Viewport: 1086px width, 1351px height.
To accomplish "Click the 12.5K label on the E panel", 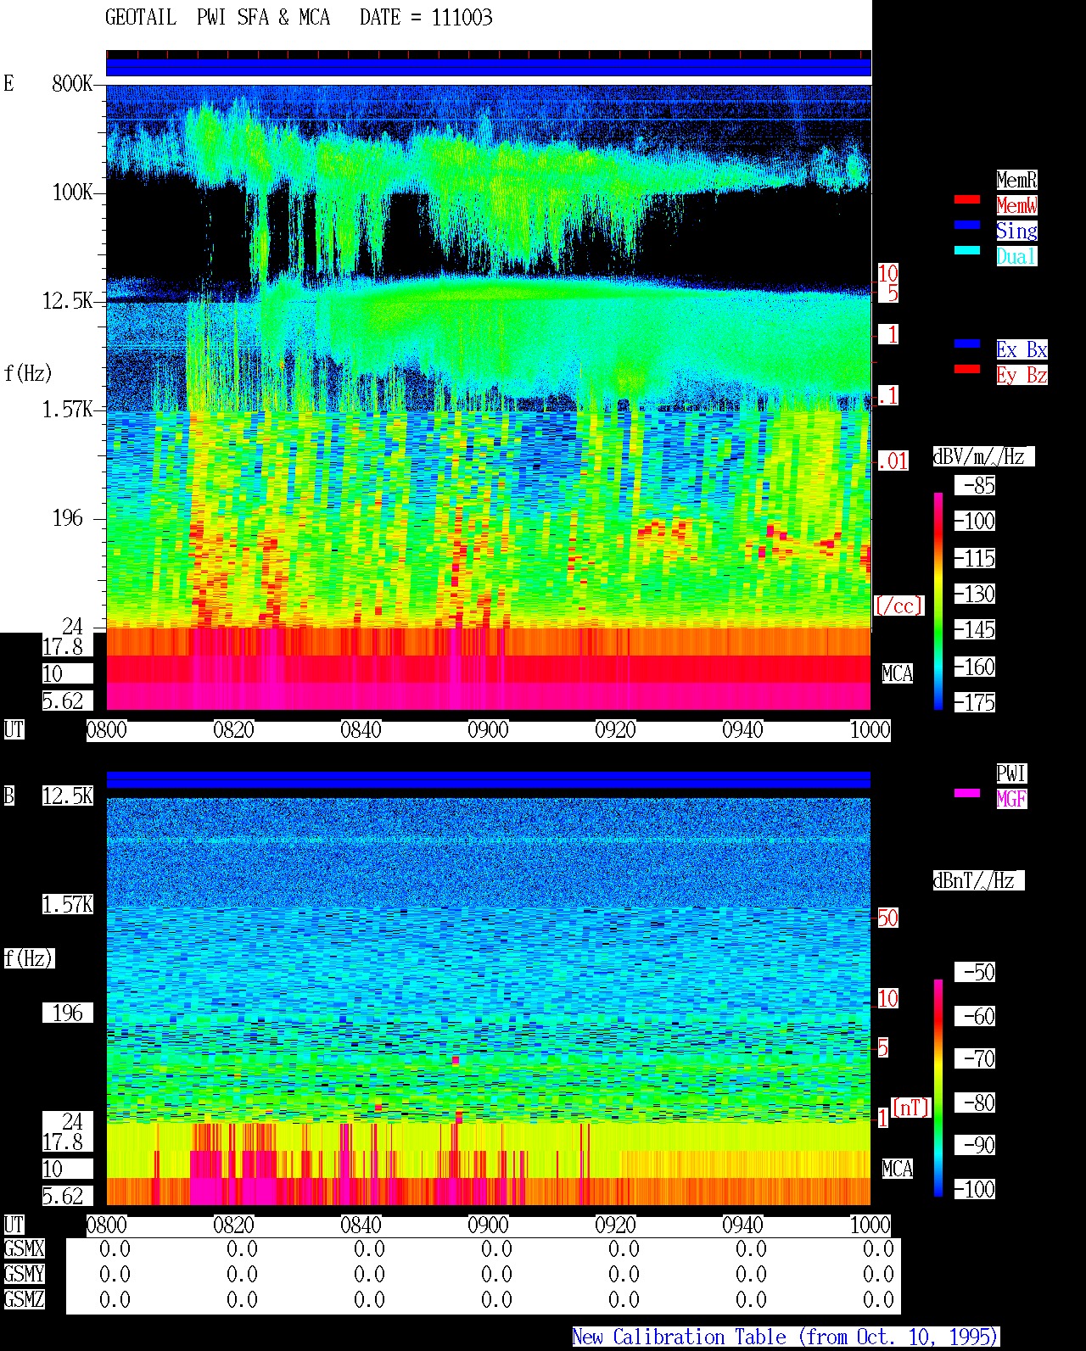I will point(68,301).
